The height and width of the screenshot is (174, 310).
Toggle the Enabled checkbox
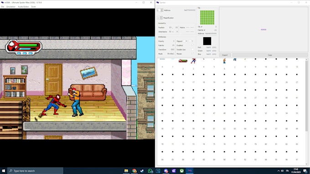pyautogui.click(x=193, y=45)
